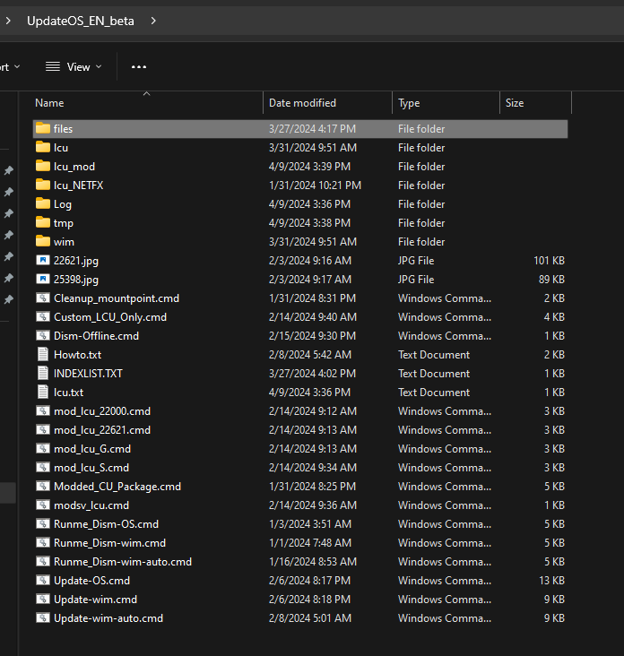Click the UpdateOS_EN_beta breadcrumb
Screen dimensions: 624x656
81,21
